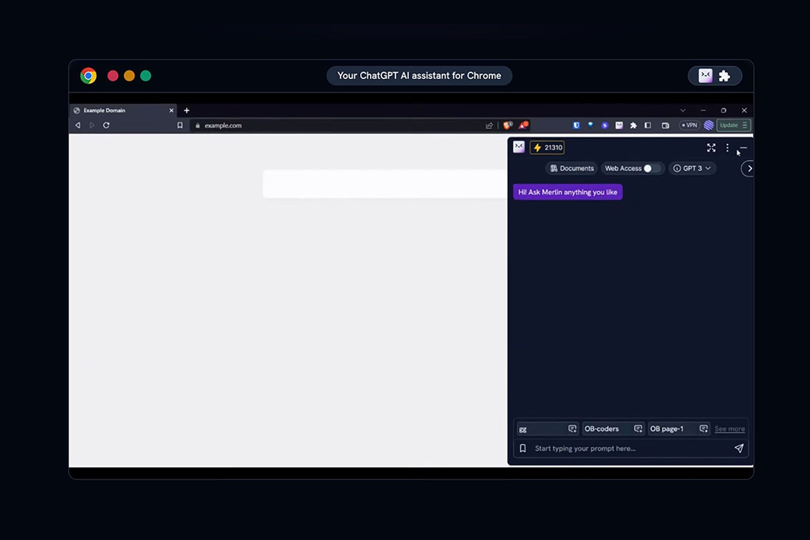Click the reload page icon
The image size is (810, 540).
106,126
